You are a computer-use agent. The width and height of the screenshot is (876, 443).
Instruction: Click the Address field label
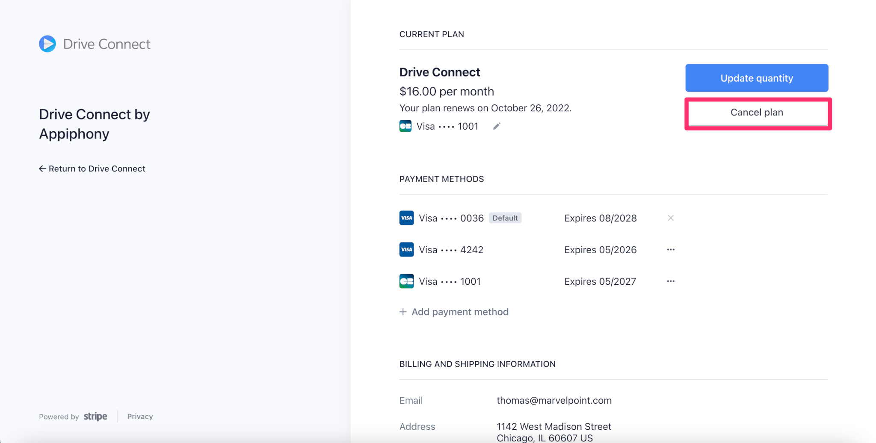pos(417,426)
